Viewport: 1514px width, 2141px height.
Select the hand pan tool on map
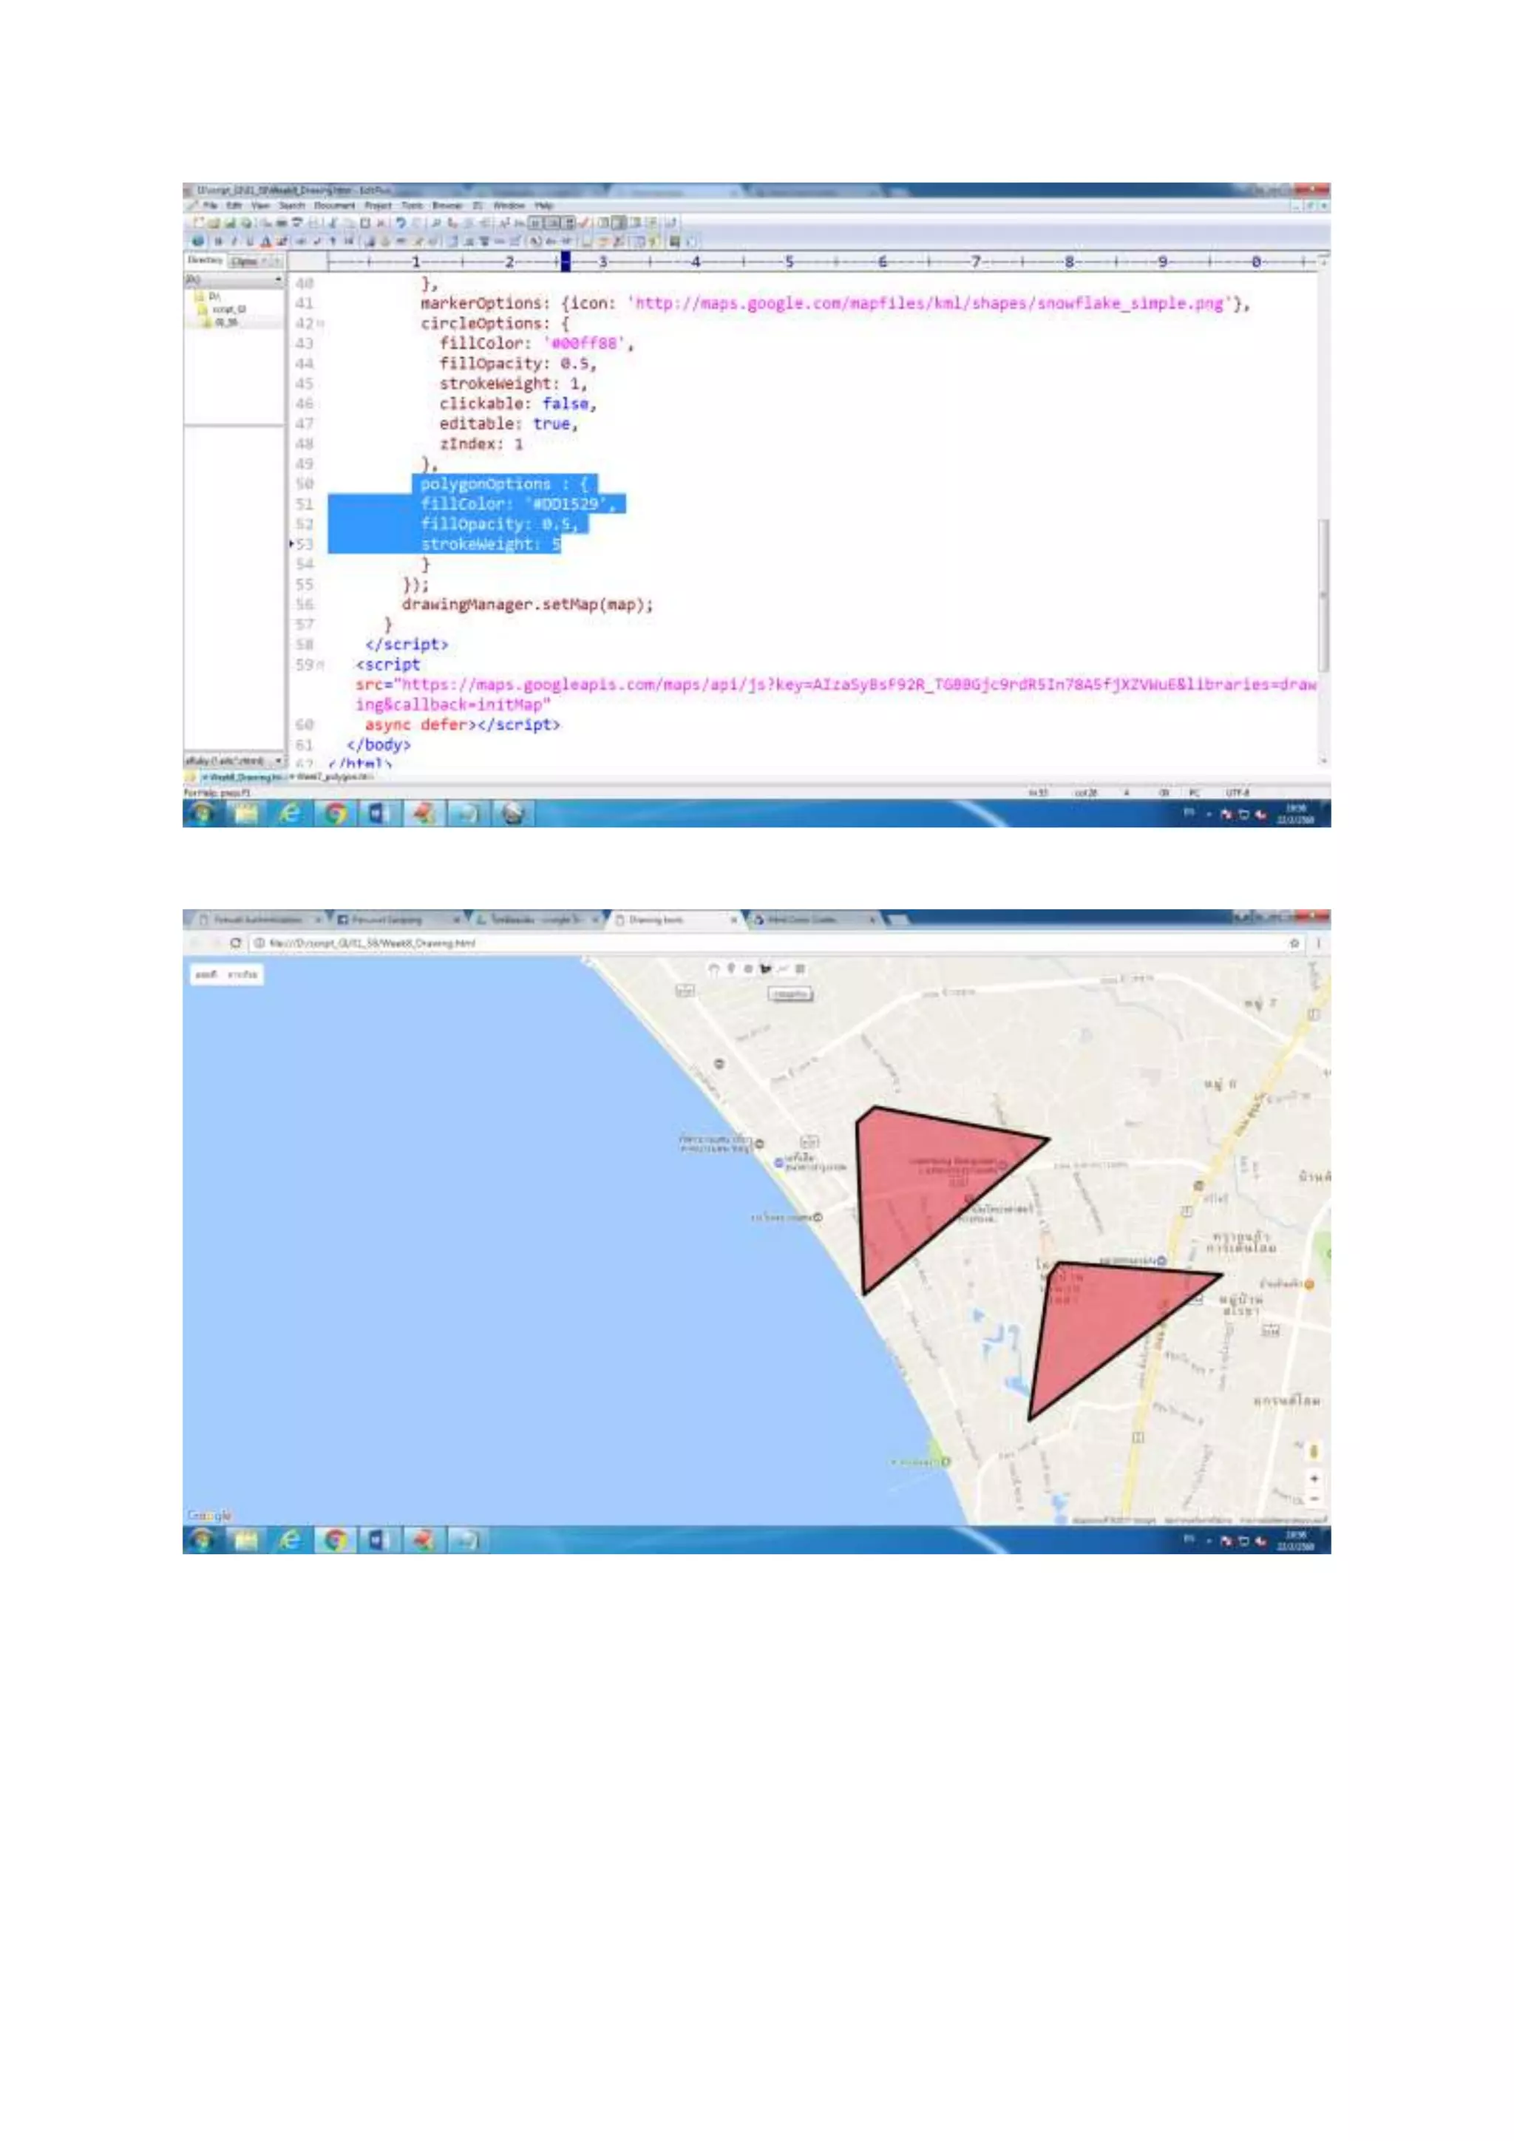click(714, 969)
